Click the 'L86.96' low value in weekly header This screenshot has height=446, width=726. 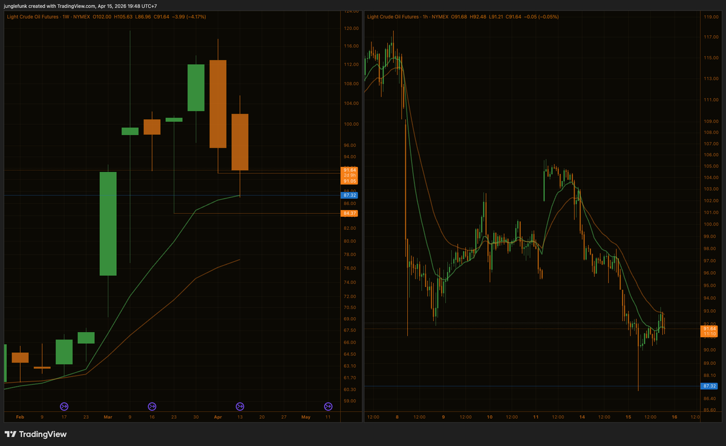[144, 17]
